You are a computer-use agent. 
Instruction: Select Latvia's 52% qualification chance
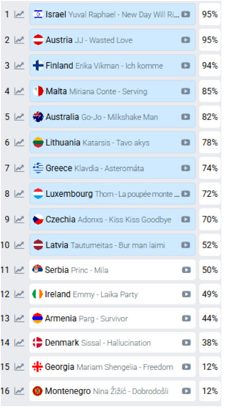click(x=210, y=245)
